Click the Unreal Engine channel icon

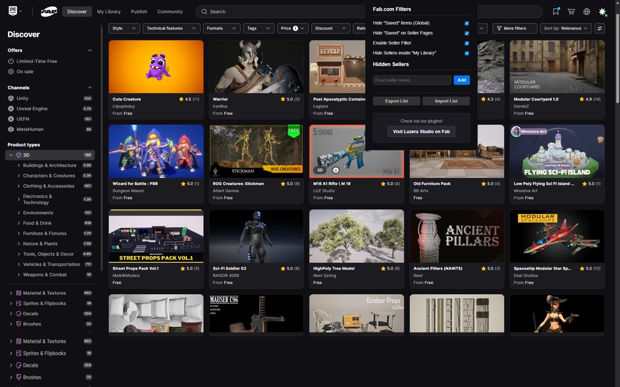11,109
